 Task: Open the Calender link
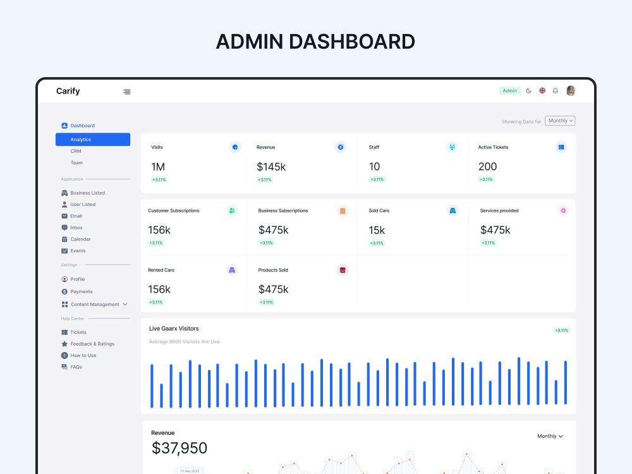click(x=81, y=240)
